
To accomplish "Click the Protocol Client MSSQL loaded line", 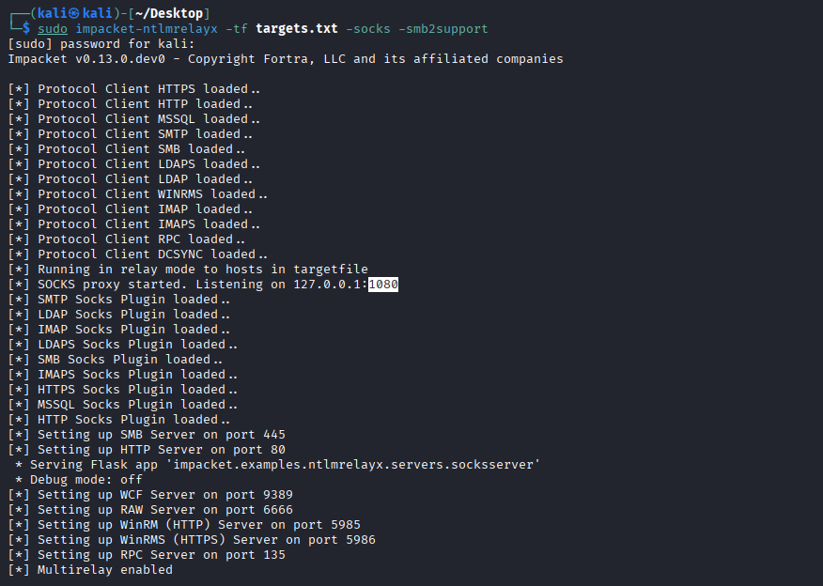I will (133, 118).
